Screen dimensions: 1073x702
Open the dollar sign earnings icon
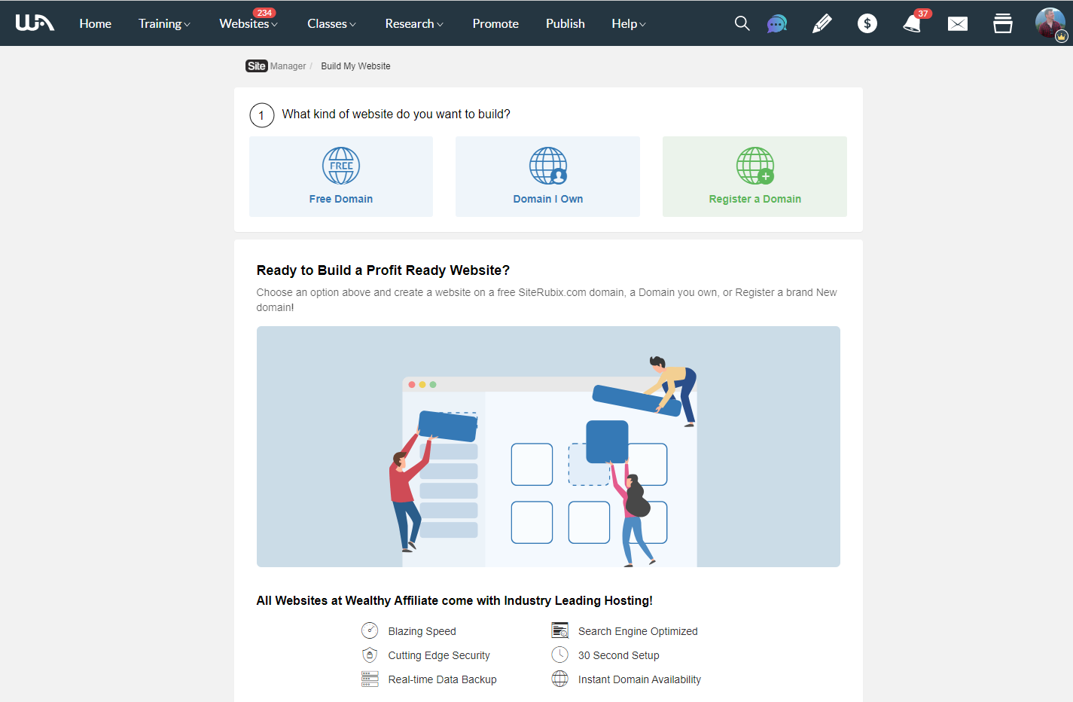[867, 23]
